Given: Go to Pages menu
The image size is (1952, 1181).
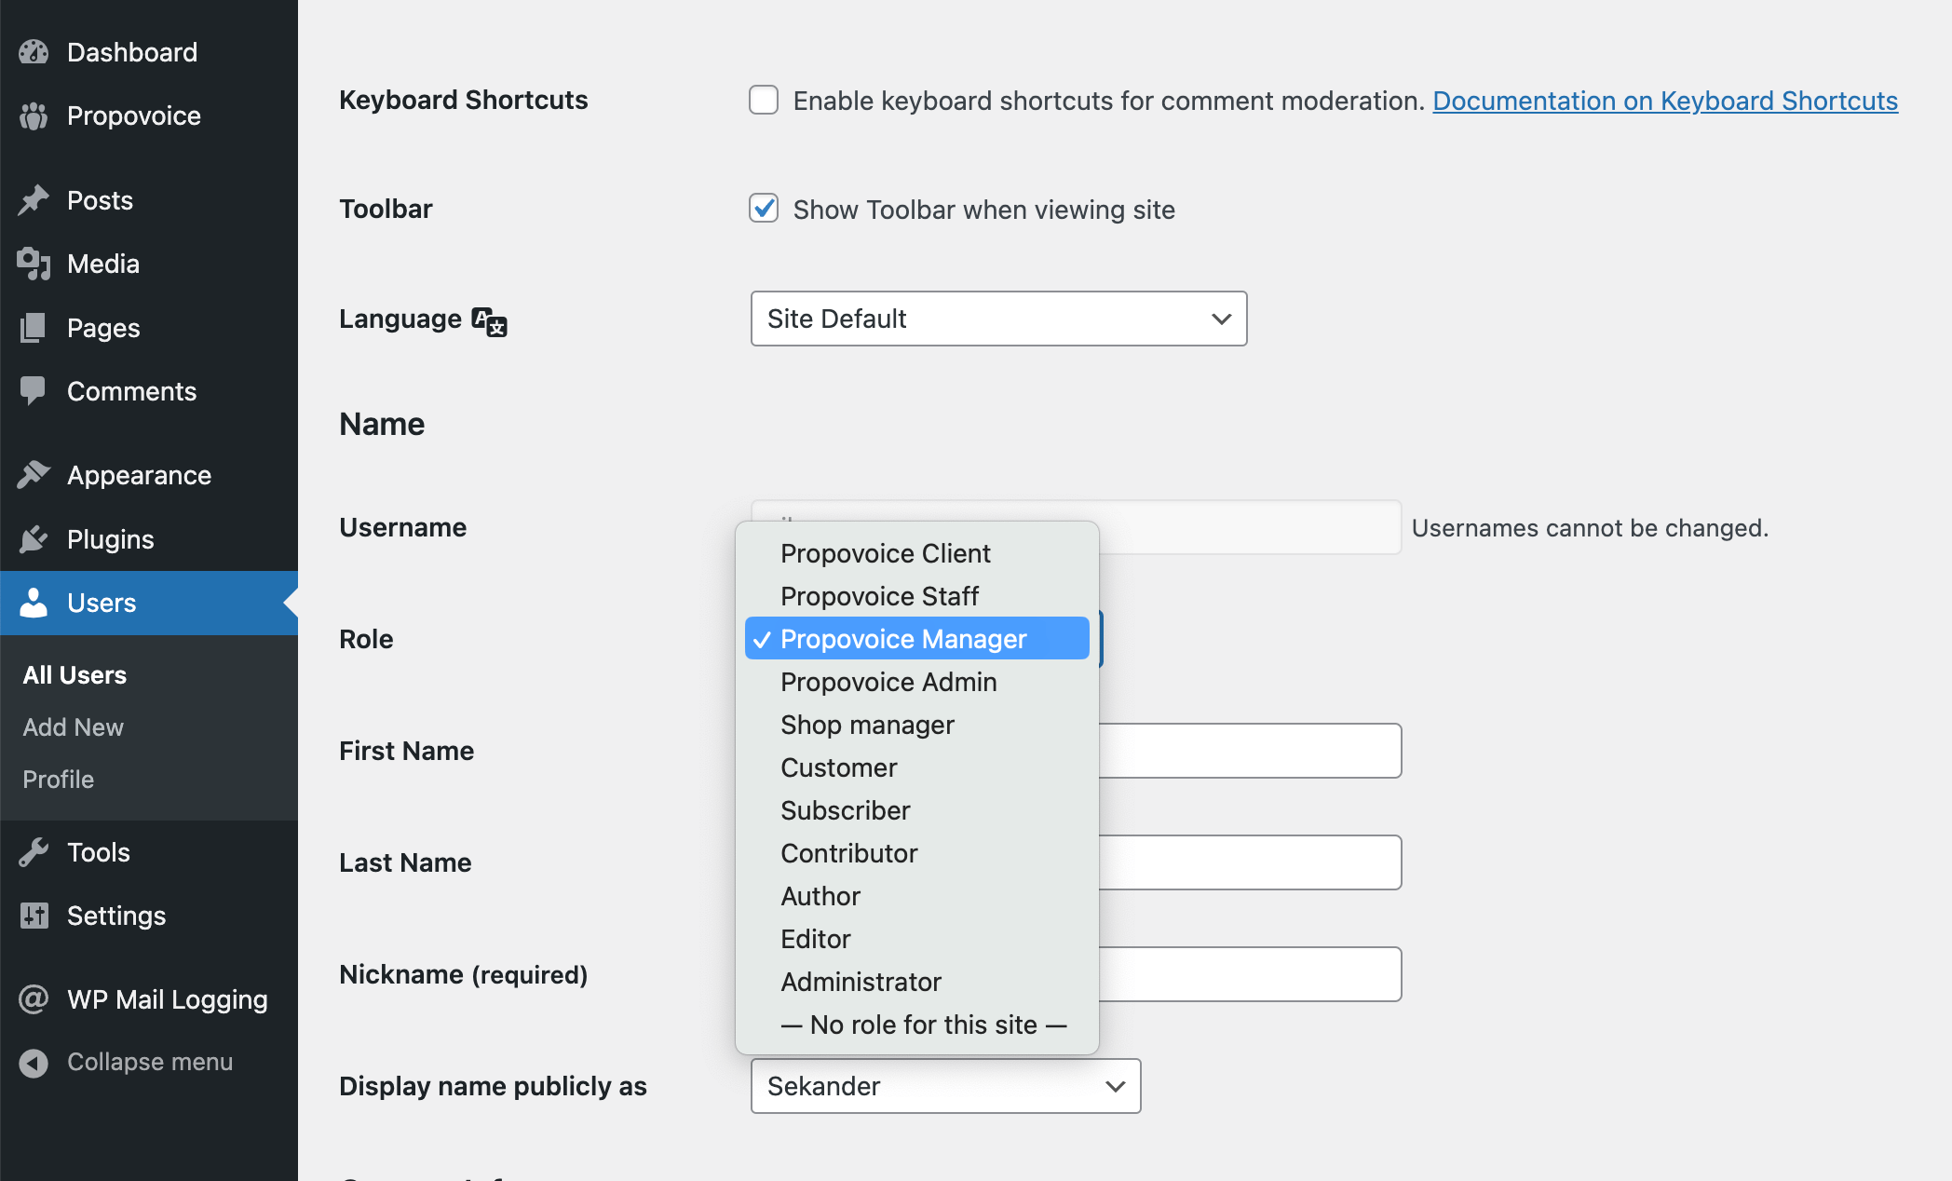Looking at the screenshot, I should pos(149,328).
